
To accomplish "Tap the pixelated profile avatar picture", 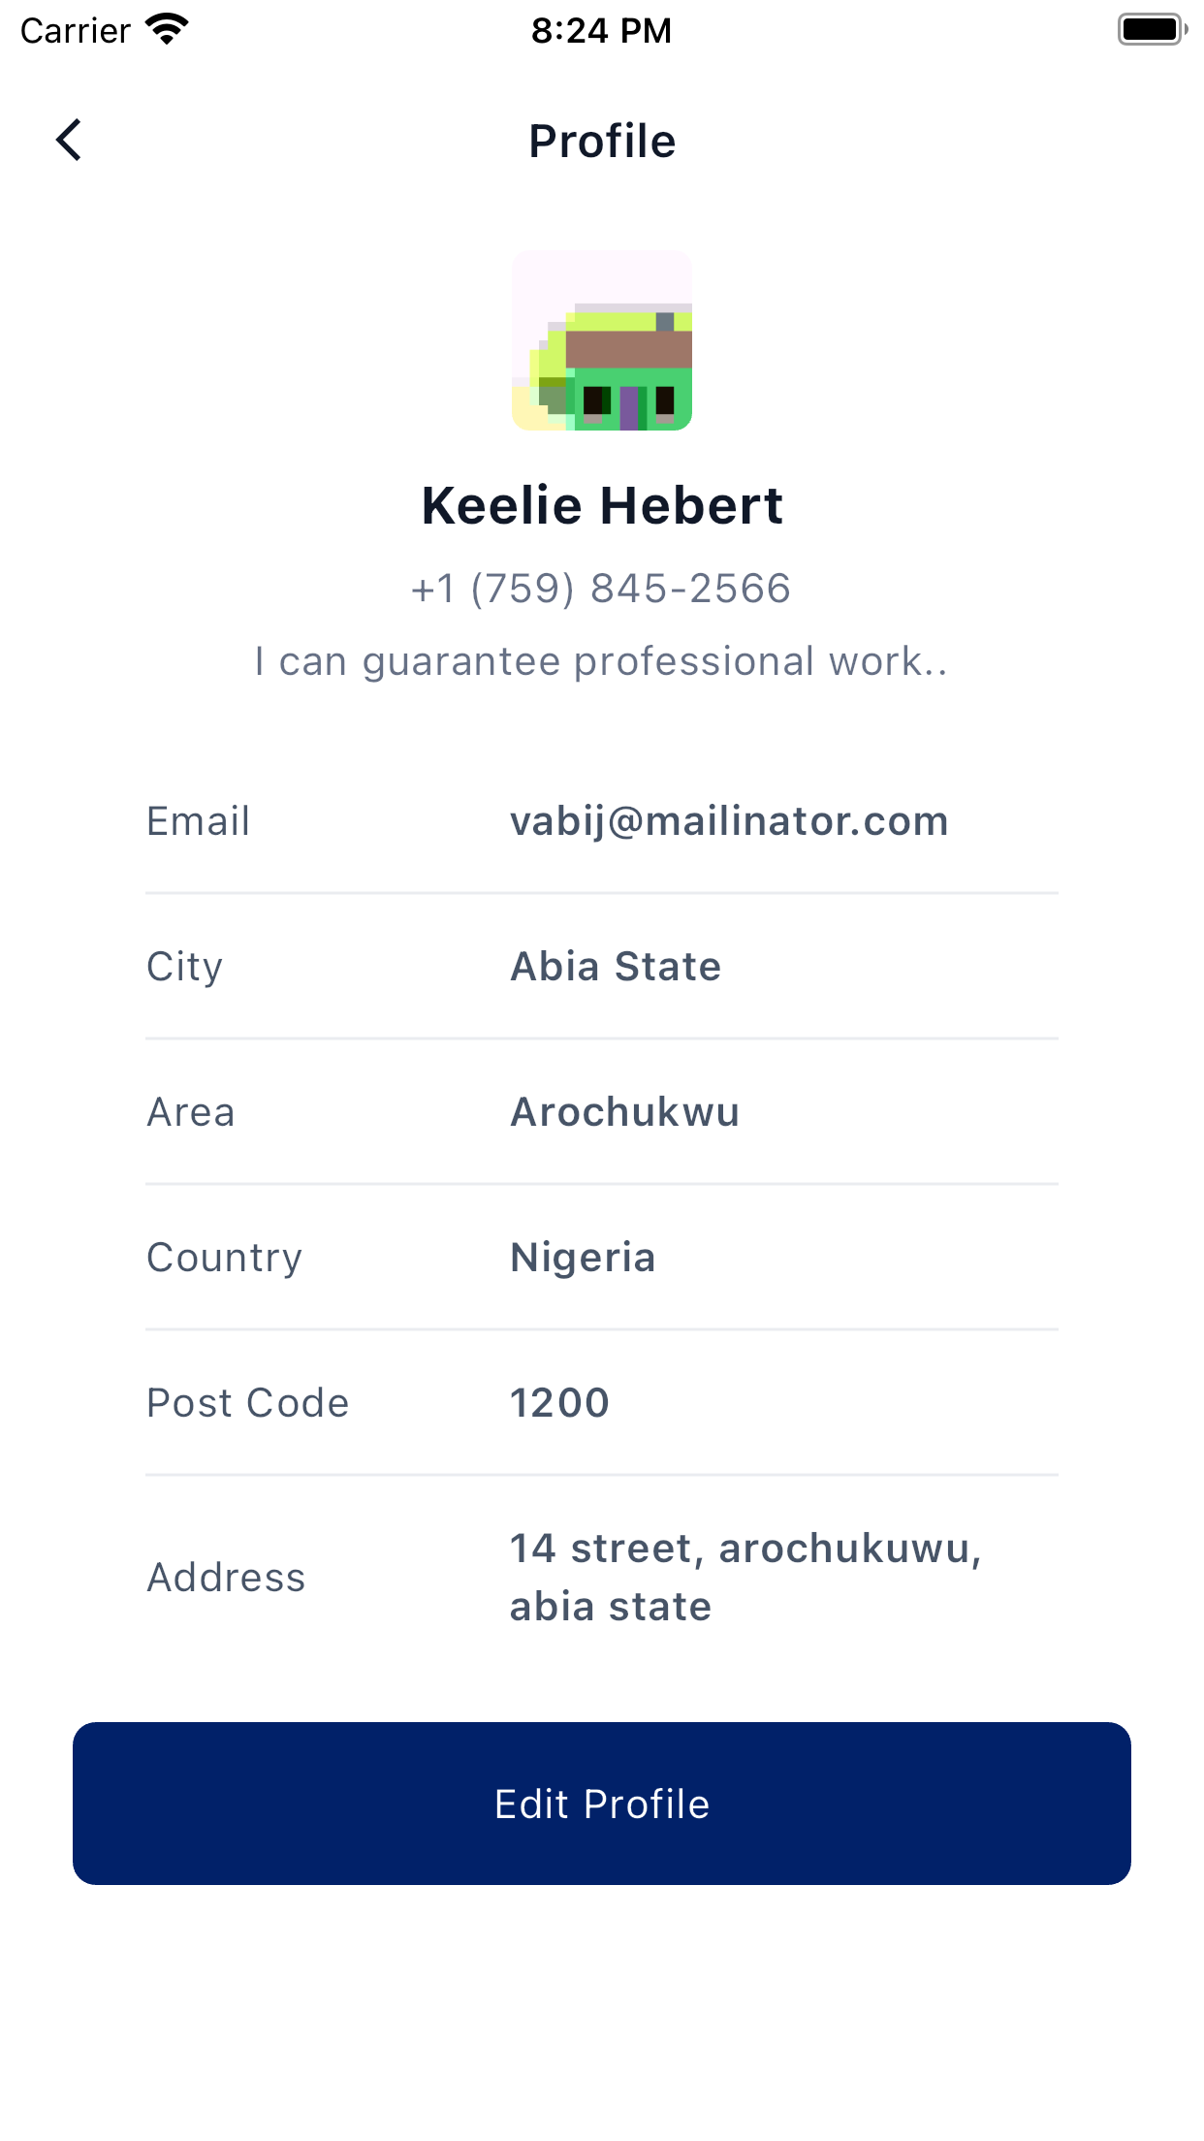I will coord(602,340).
